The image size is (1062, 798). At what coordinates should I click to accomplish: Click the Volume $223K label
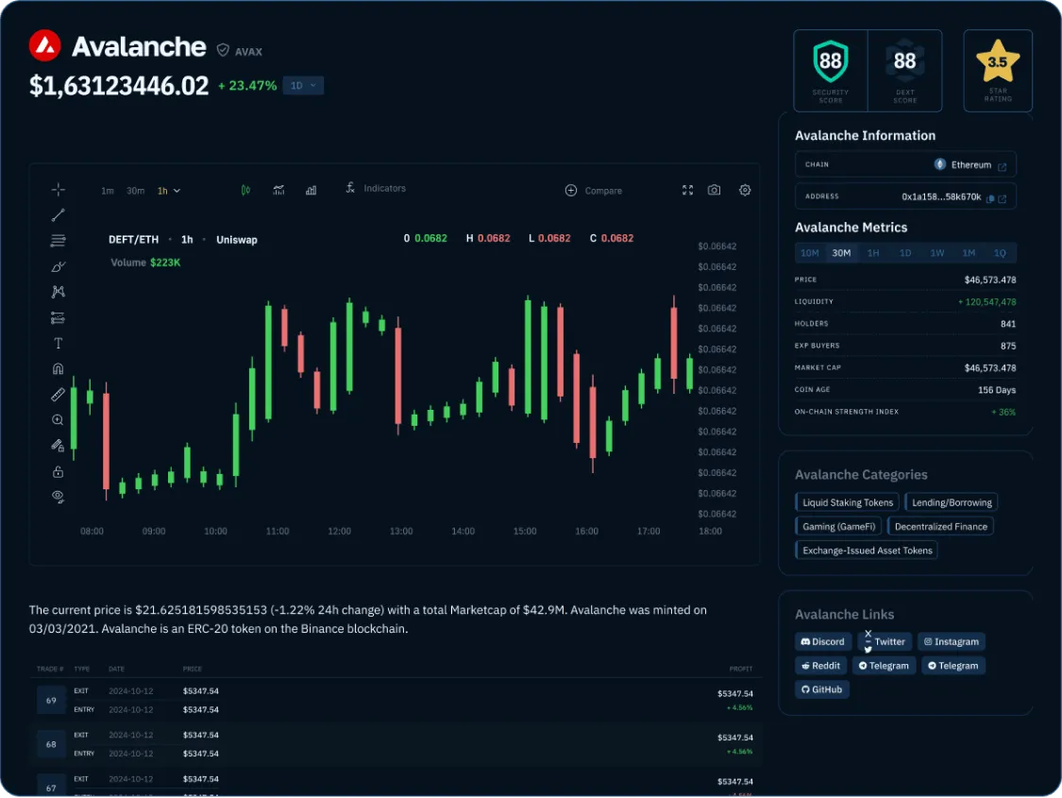click(x=145, y=263)
